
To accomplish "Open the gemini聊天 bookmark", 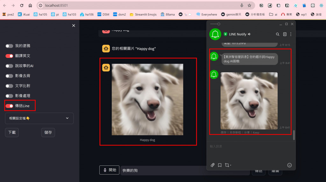I will (231, 14).
